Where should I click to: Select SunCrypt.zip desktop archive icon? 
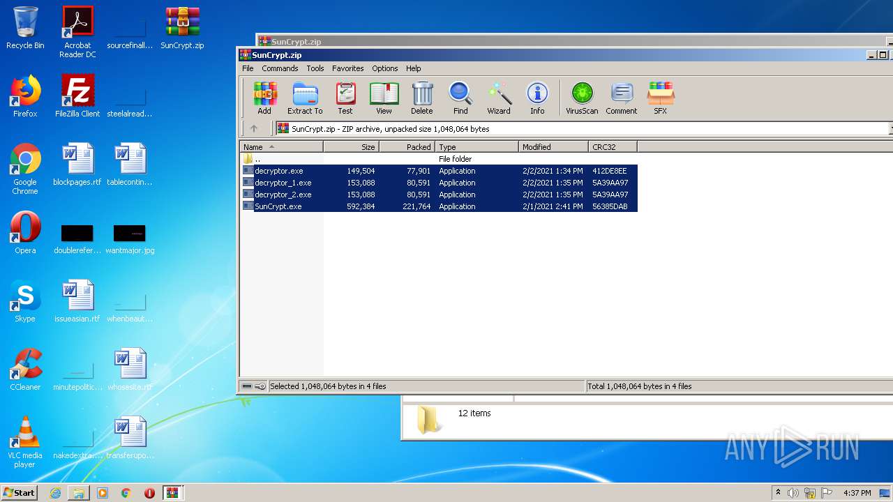[x=182, y=28]
